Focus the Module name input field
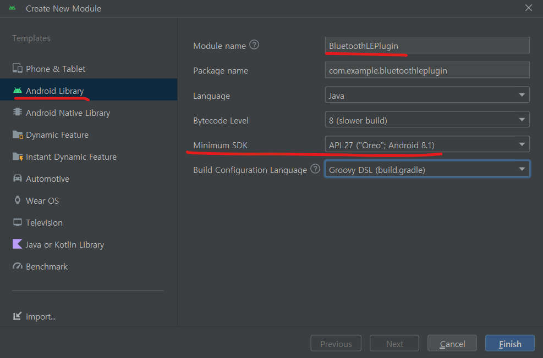 [427, 45]
